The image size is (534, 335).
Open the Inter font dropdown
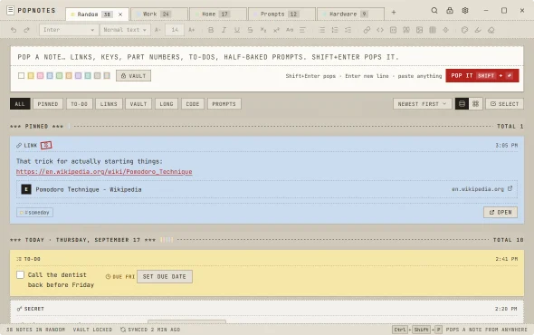point(69,30)
